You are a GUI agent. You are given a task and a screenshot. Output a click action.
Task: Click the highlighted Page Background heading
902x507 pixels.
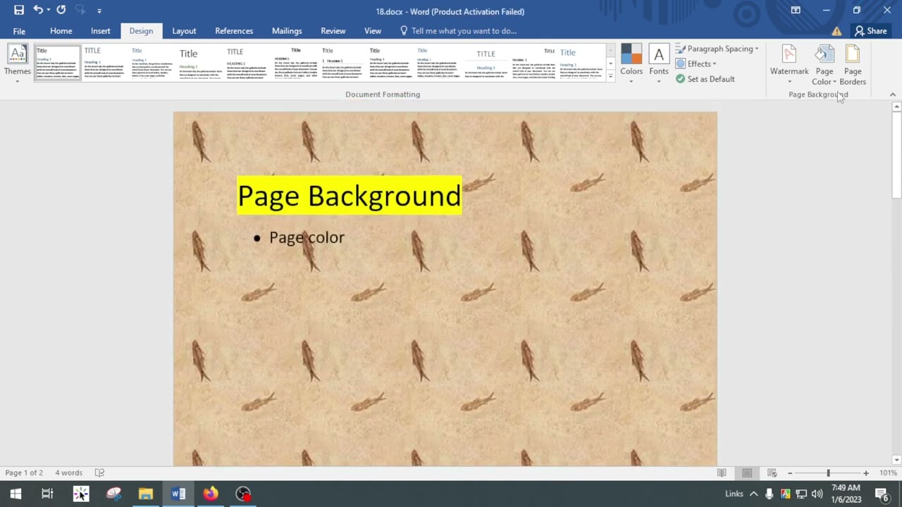pyautogui.click(x=350, y=196)
